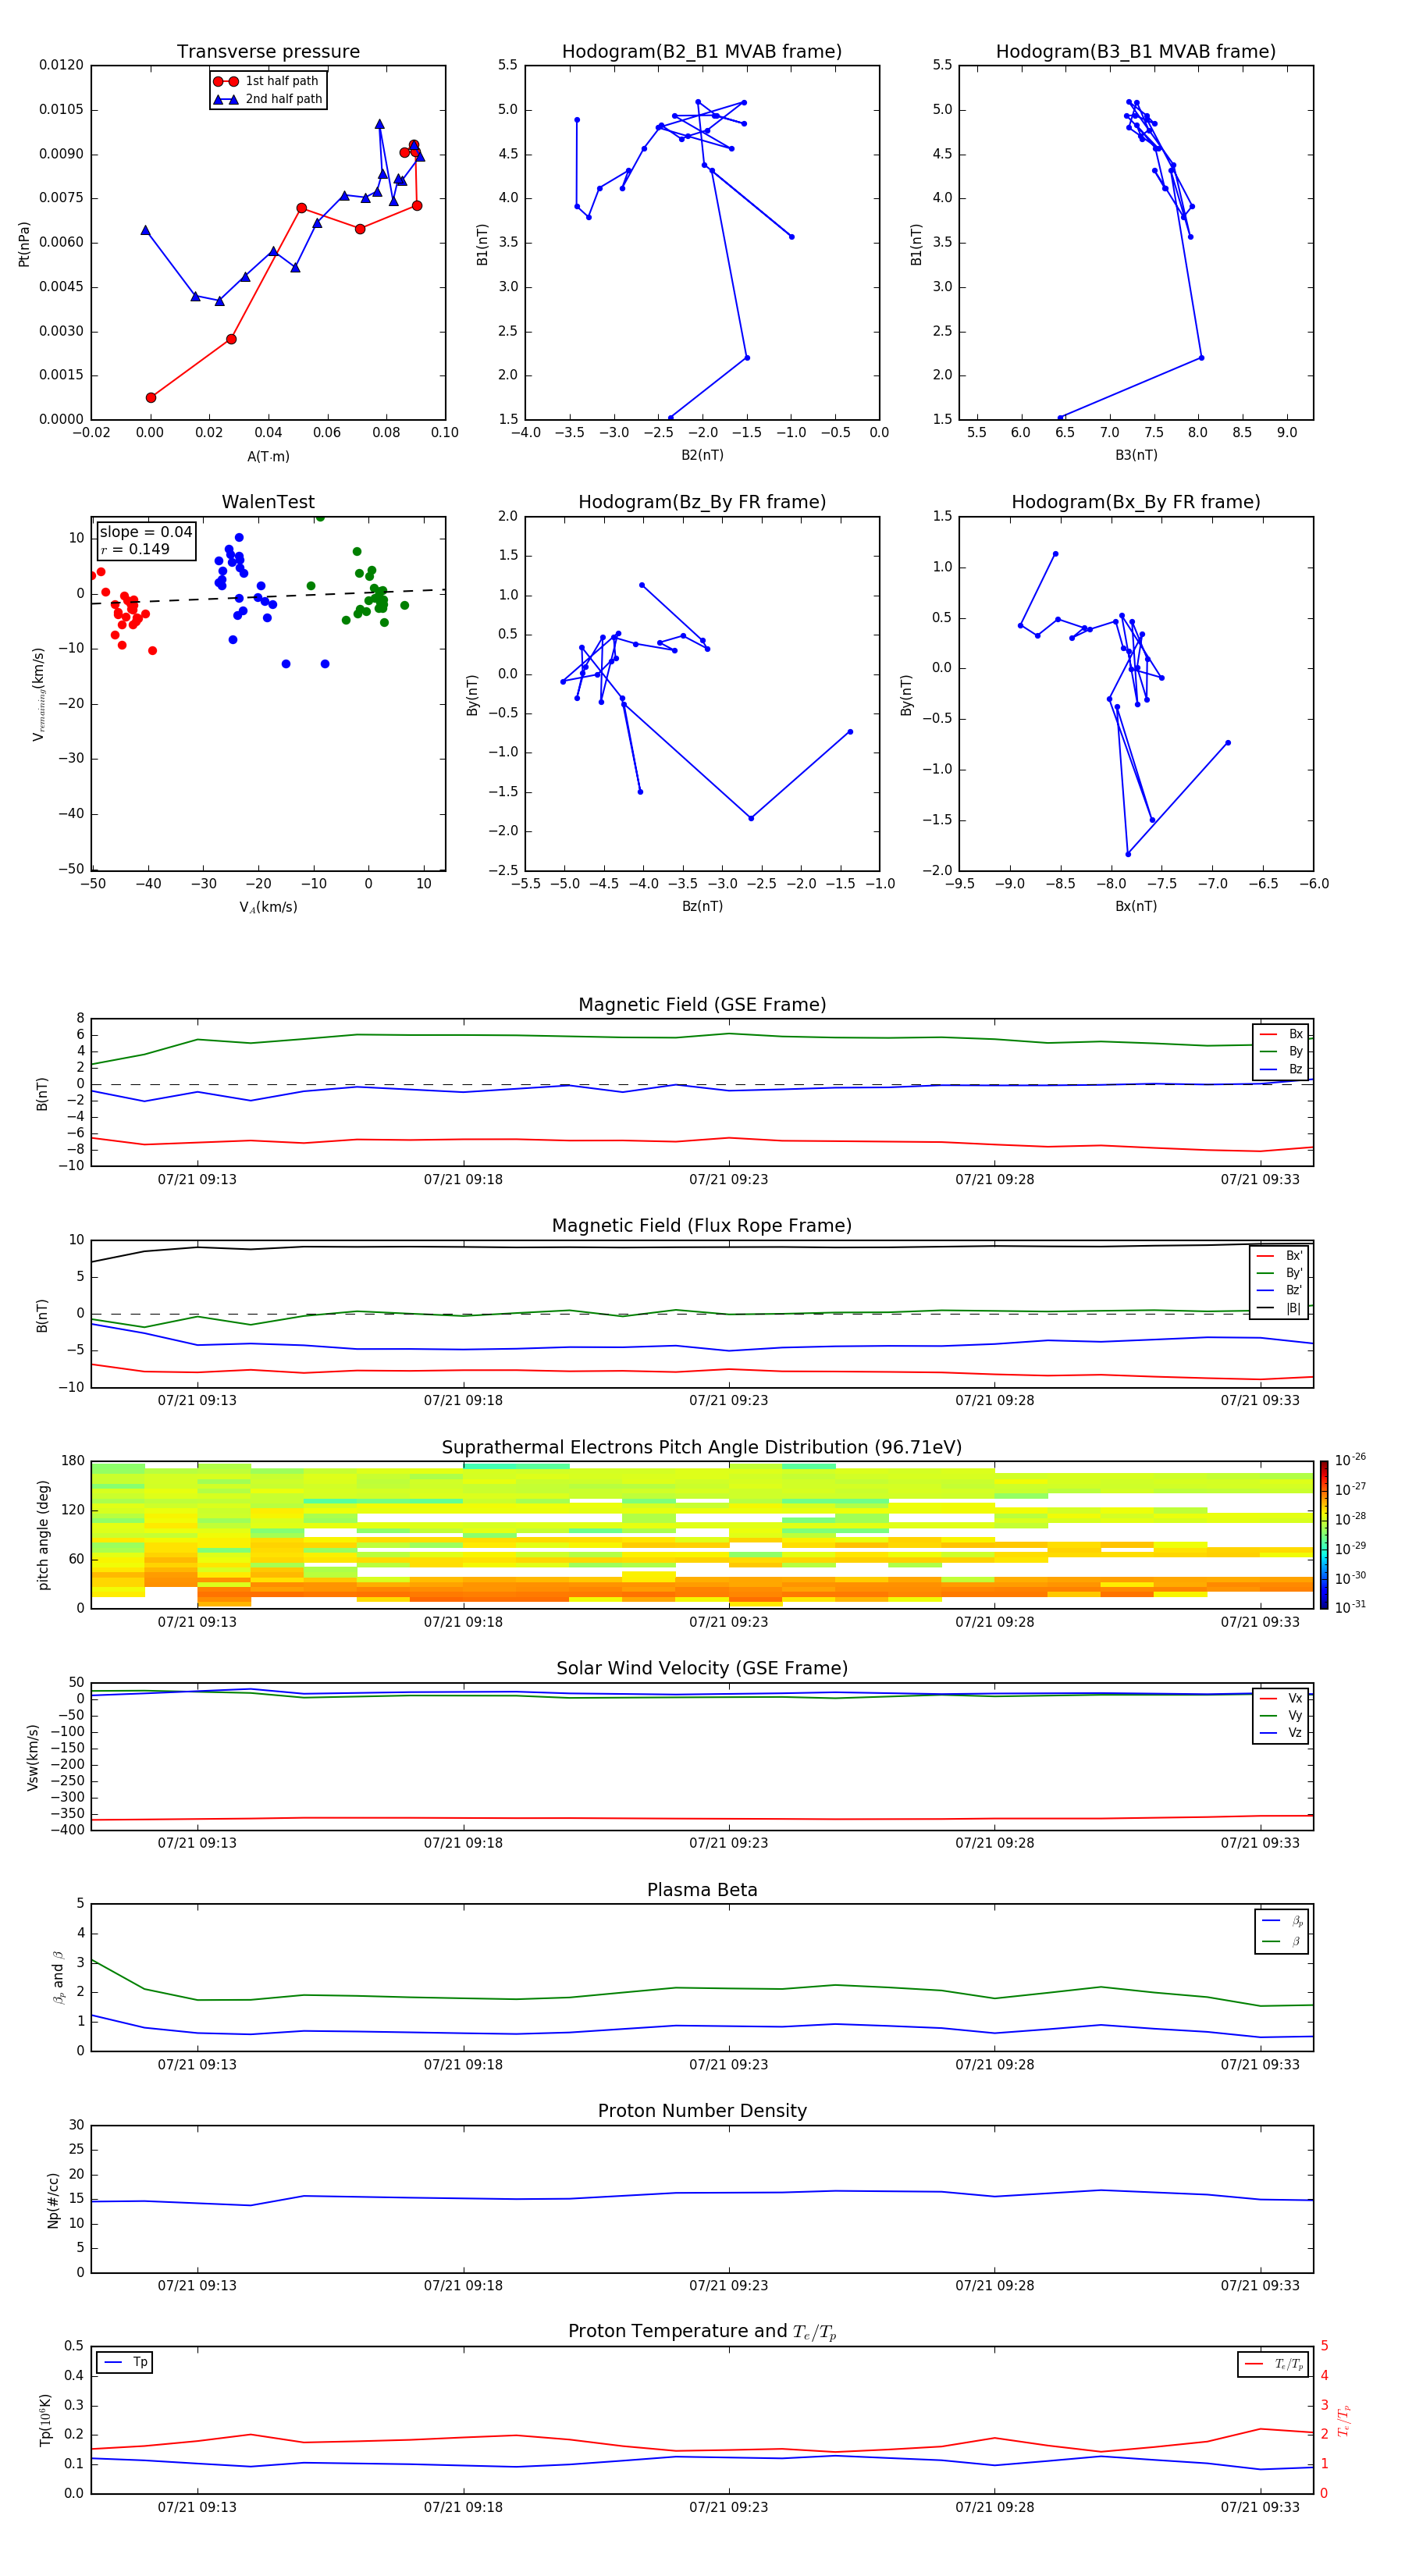Viewport: 1405px width, 2576px height.
Task: Click 07/21 09:33 tick under GSE magnetic field plot
Action: point(1260,1180)
